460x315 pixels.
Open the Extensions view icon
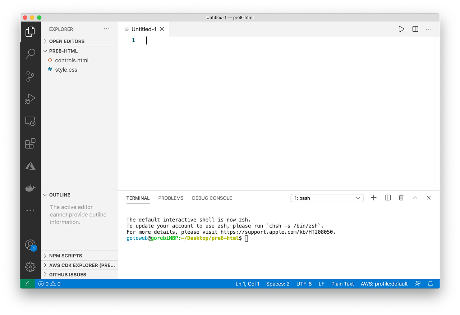pos(30,143)
